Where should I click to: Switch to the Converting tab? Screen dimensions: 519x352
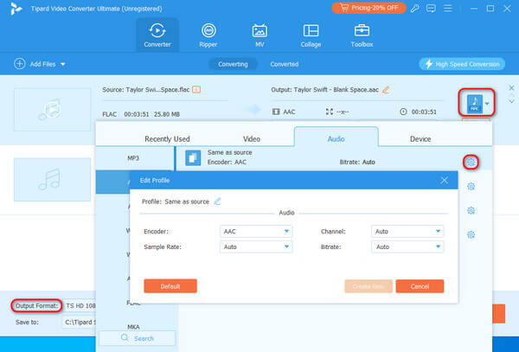click(233, 64)
